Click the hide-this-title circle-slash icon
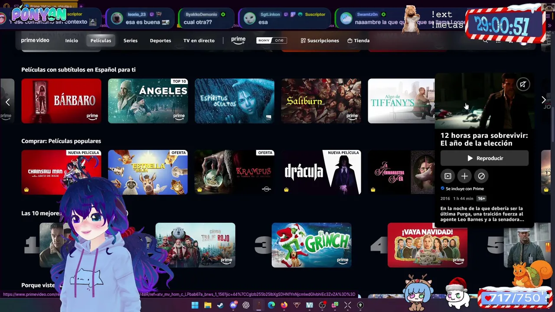Viewport: 555px width, 312px height. [481, 176]
